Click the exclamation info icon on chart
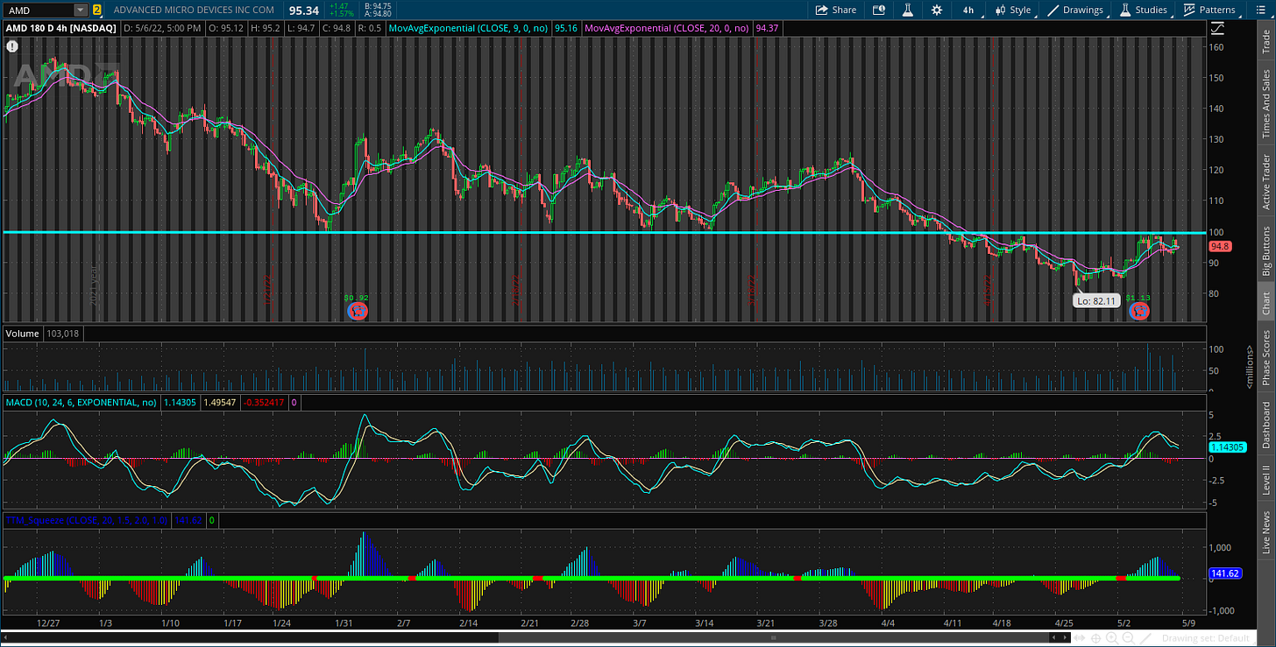 [x=11, y=46]
